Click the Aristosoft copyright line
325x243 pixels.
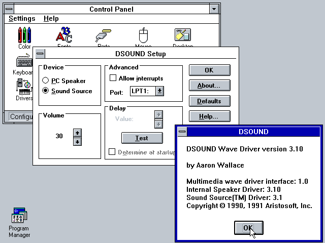(x=249, y=206)
